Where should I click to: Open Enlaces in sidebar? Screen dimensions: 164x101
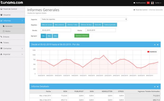12,37
